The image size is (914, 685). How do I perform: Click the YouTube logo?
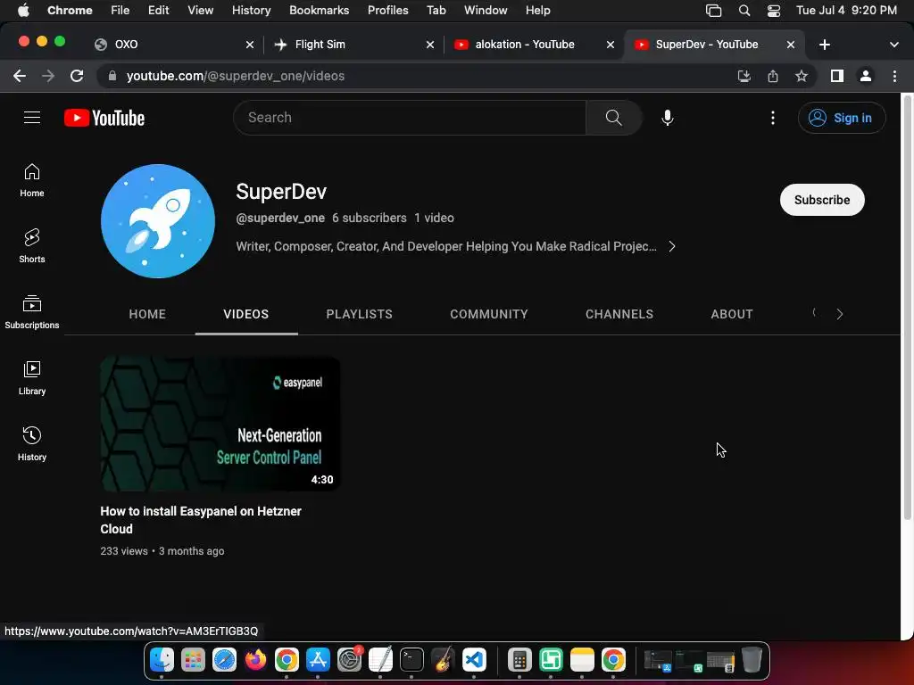[104, 118]
